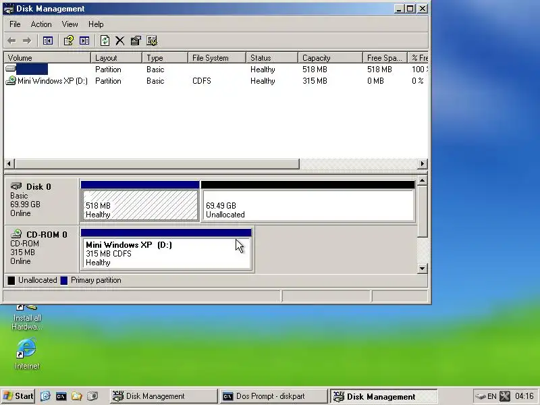Sort by the Capacity column header
The width and height of the screenshot is (540, 405).
coord(330,57)
